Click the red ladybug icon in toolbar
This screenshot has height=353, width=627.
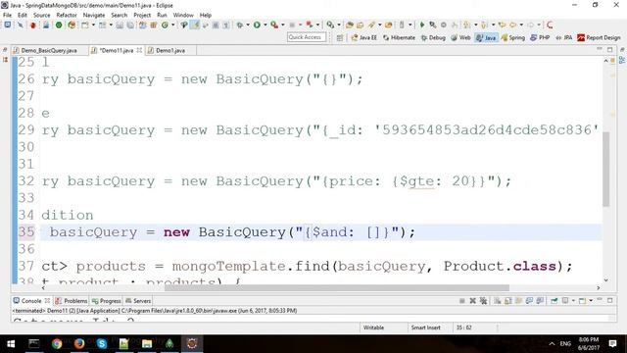click(x=32, y=25)
